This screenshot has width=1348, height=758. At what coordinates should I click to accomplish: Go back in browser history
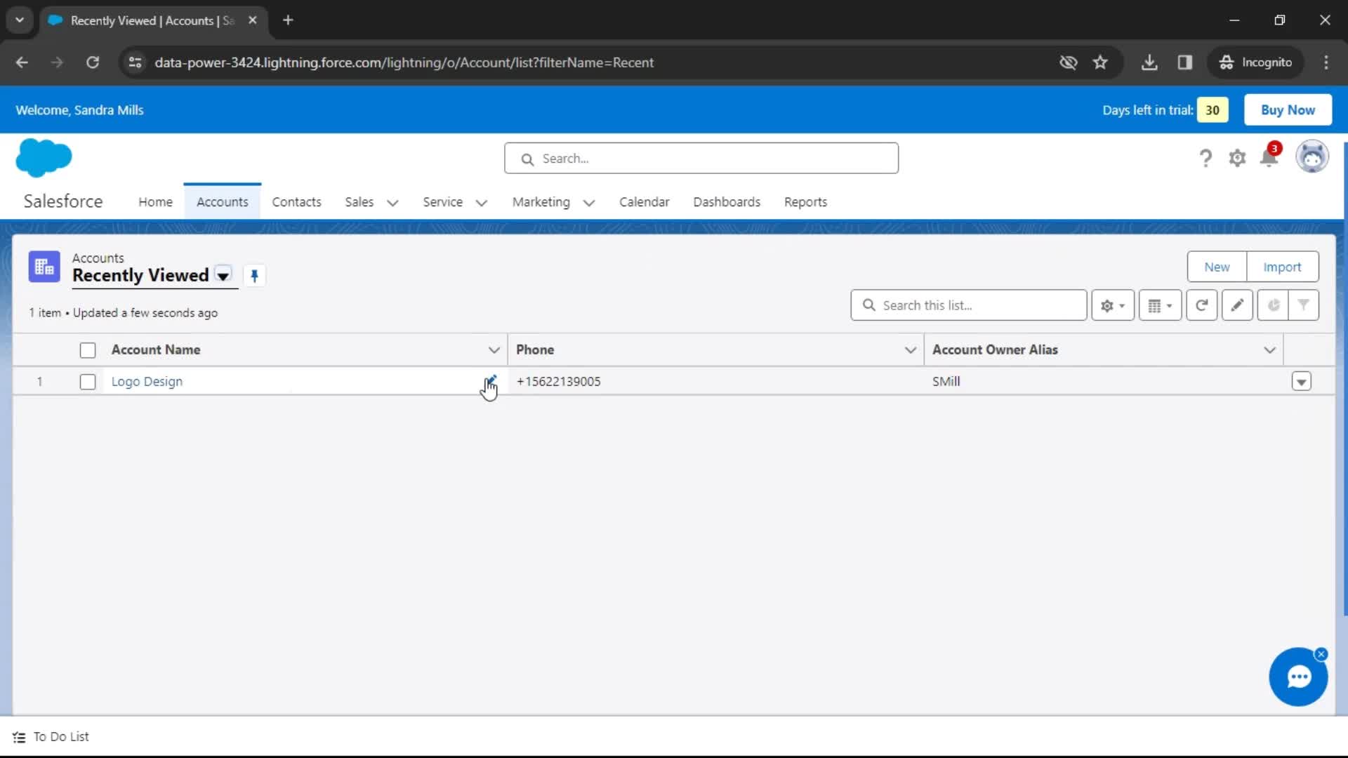click(22, 62)
